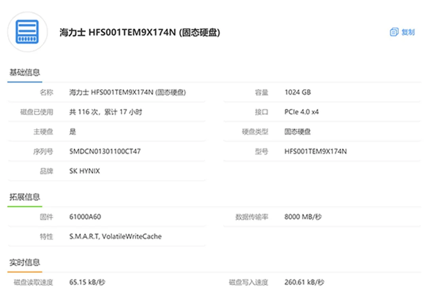
Task: Click the disk read speed 65.15 kB/秒
Action: (x=87, y=282)
